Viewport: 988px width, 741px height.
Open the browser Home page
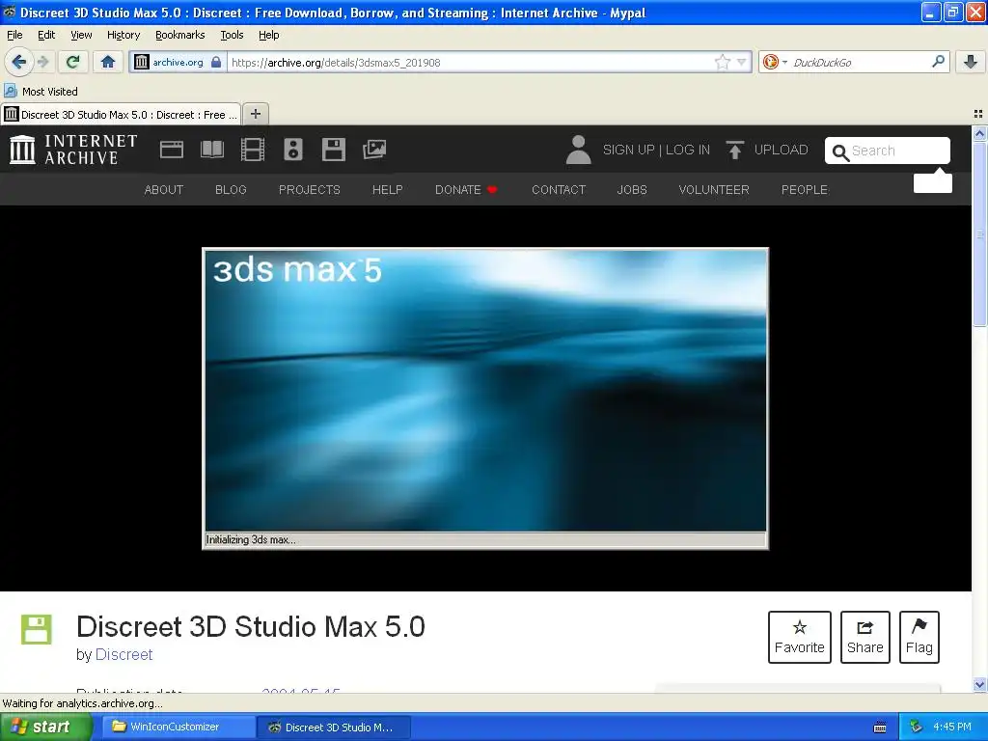pos(108,62)
